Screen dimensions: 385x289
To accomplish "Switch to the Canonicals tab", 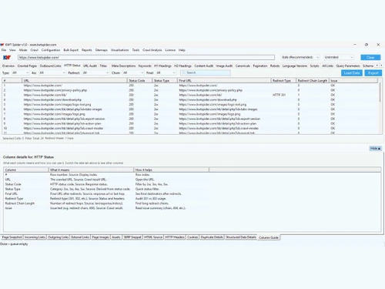I will 243,66.
